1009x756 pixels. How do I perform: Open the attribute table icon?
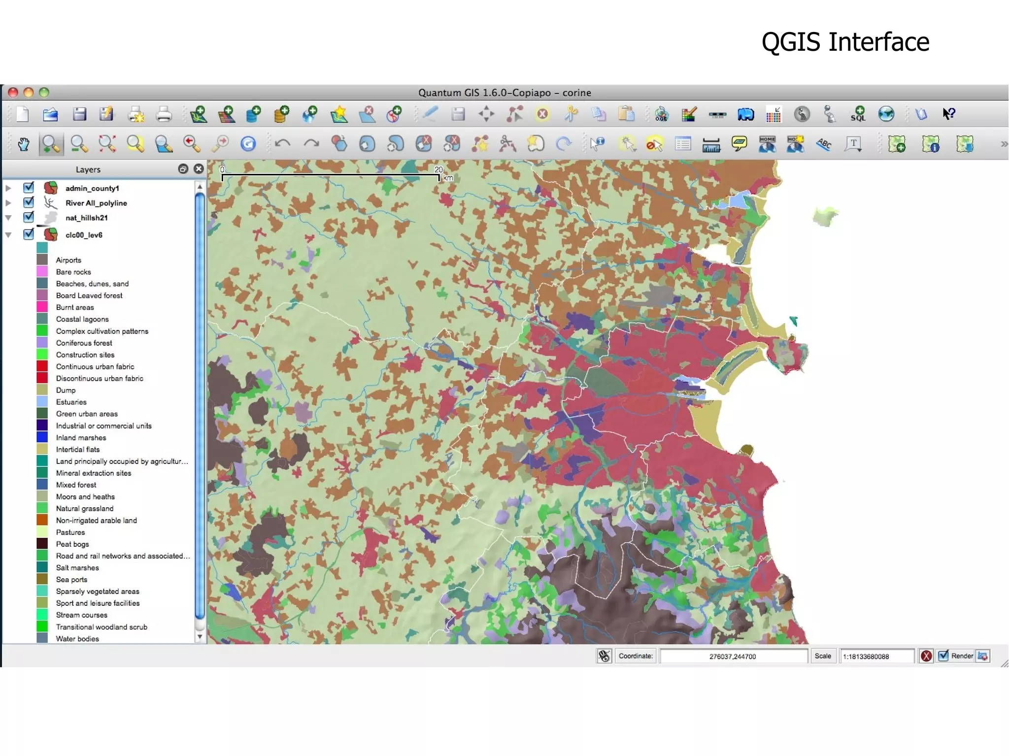(x=683, y=144)
